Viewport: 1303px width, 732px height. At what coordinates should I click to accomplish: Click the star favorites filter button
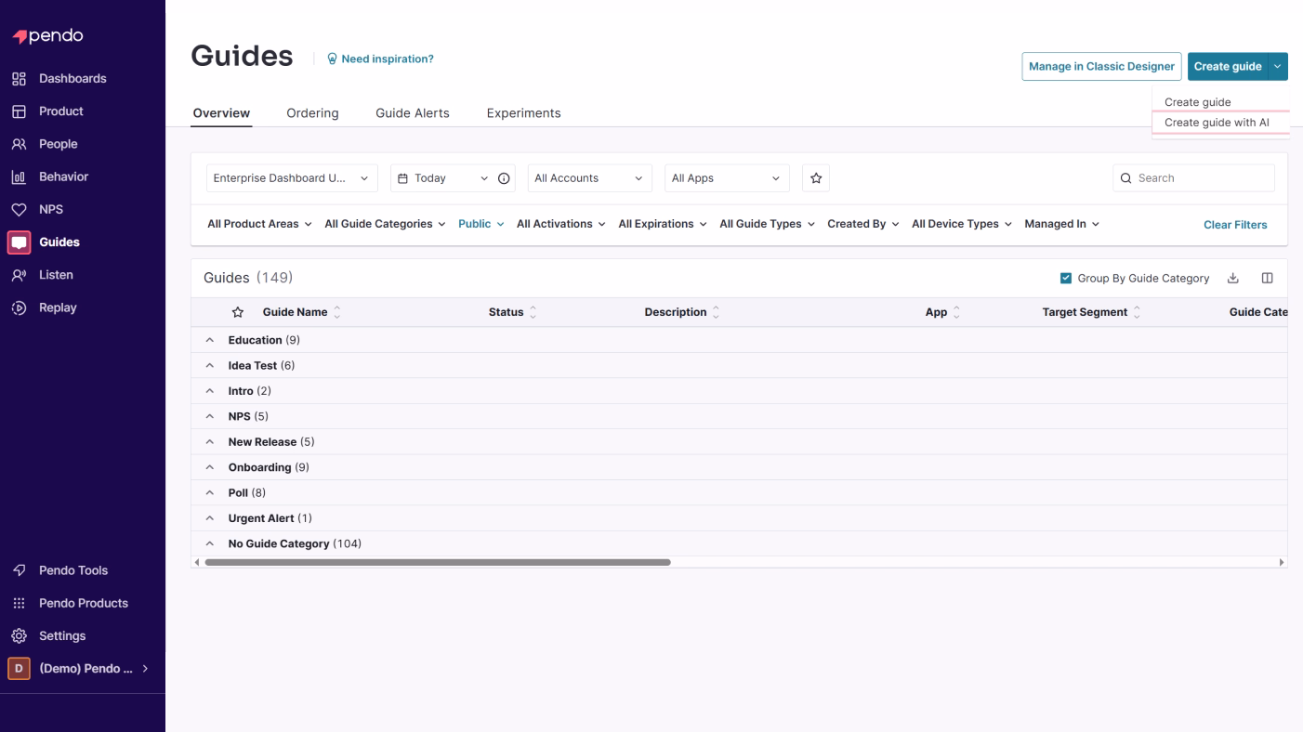816,178
